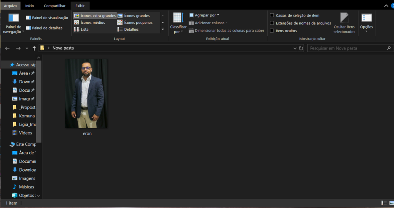The height and width of the screenshot is (208, 394).
Task: Switch to the Compartilhar ribbon tab
Action: (x=54, y=6)
